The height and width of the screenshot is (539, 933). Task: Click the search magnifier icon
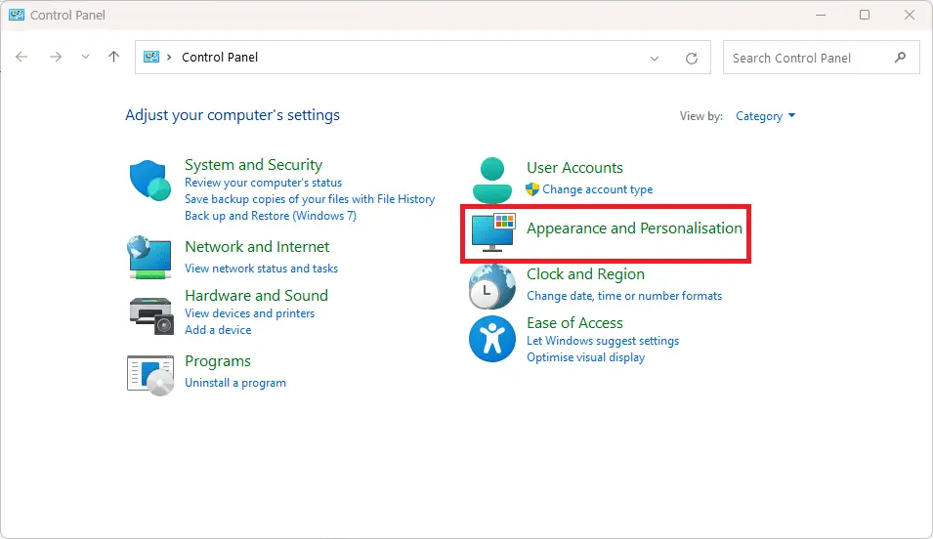point(901,57)
